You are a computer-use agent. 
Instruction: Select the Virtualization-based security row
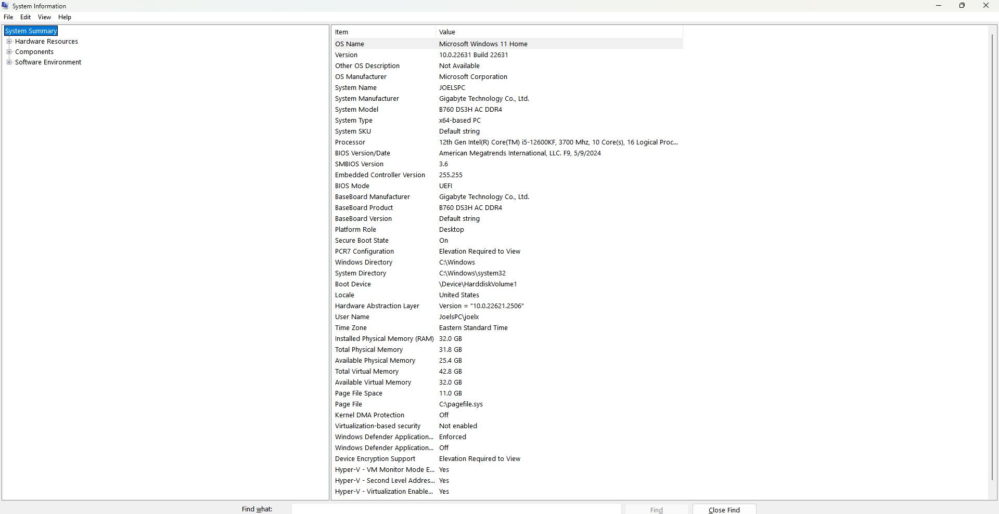coord(508,426)
